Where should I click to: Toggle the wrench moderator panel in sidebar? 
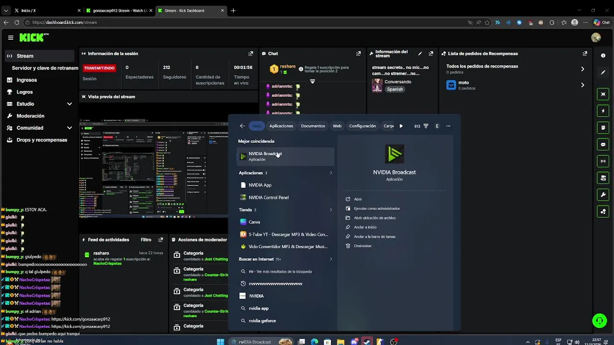603,195
